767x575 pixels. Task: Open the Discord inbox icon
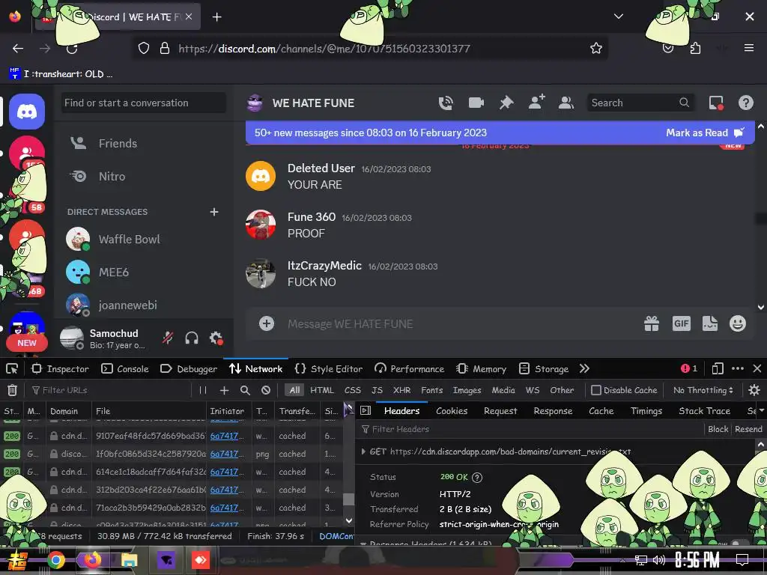coord(716,103)
